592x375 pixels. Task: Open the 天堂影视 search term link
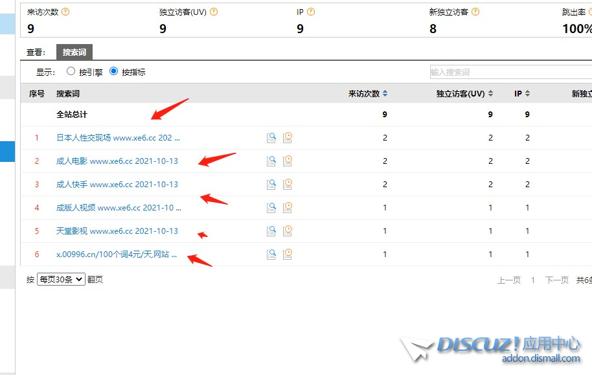(x=117, y=231)
